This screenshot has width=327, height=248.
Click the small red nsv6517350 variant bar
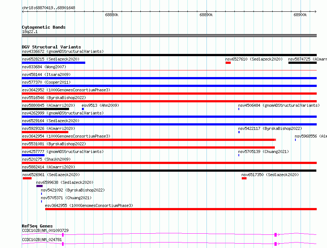coord(244,178)
